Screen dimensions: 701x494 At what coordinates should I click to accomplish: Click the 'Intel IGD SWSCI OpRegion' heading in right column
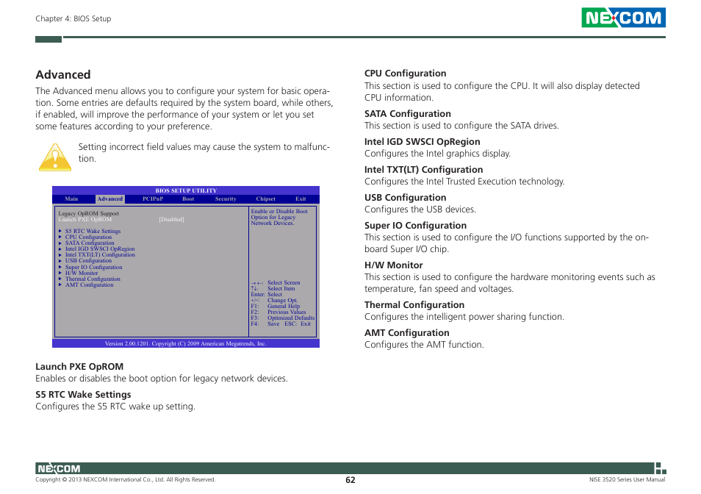[423, 142]
